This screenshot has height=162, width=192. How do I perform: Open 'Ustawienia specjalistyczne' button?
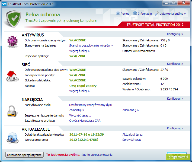coord(24,155)
